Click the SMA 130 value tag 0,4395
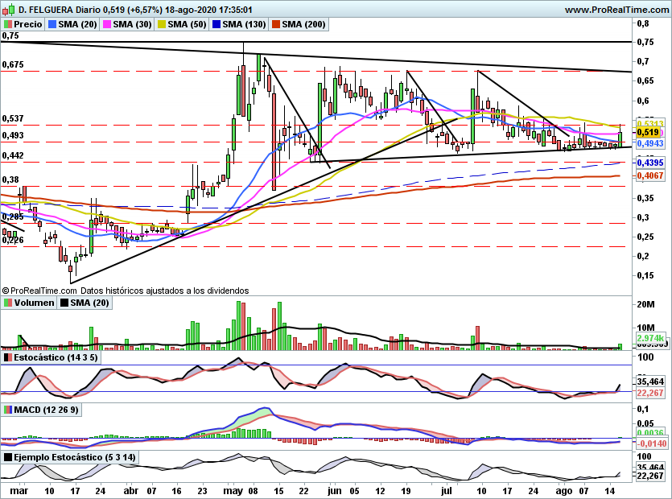This screenshot has width=672, height=499. (650, 163)
